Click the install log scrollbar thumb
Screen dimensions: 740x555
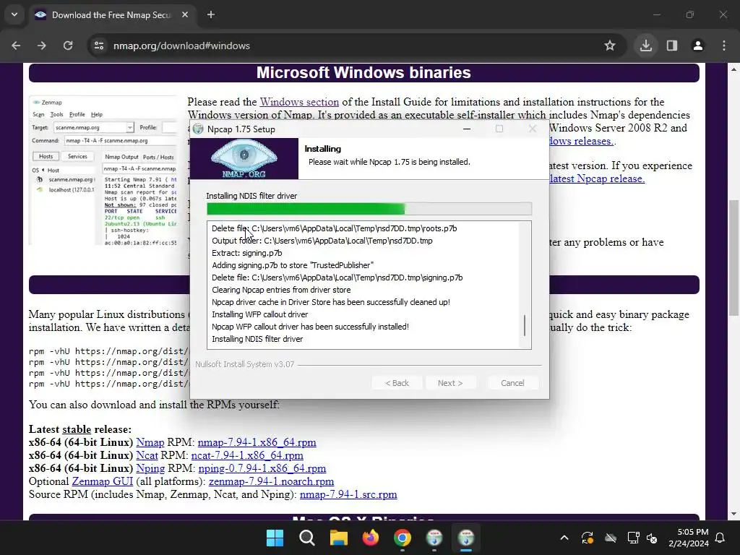(525, 326)
